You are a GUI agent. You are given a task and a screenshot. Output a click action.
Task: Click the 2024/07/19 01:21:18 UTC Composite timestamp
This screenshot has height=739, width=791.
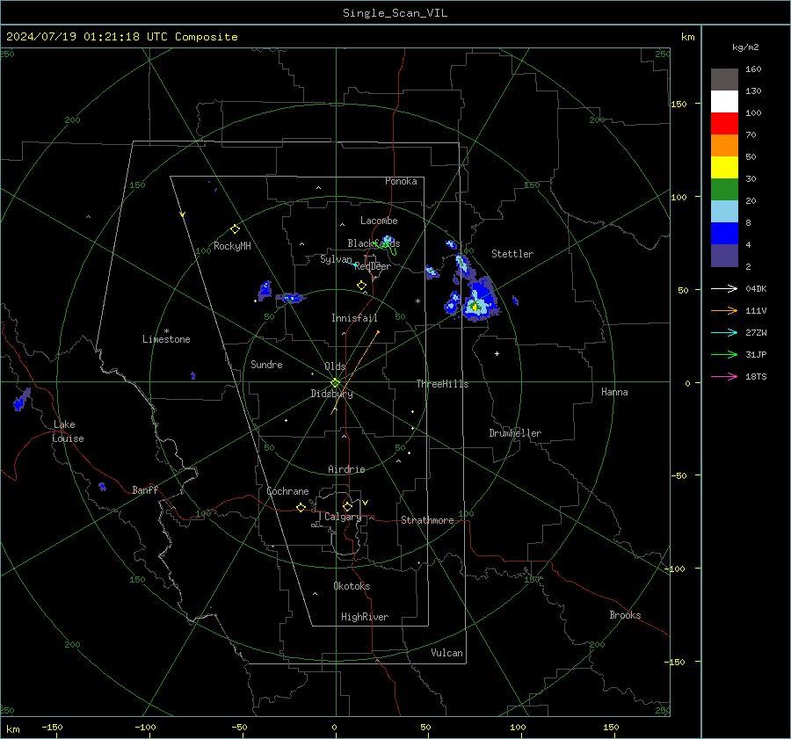point(121,37)
